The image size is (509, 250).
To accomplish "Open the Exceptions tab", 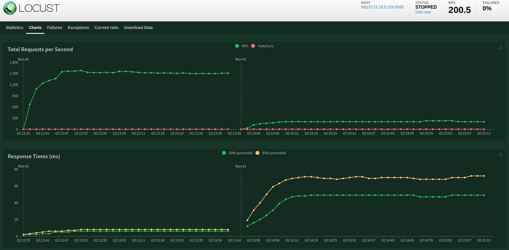I will tap(78, 28).
